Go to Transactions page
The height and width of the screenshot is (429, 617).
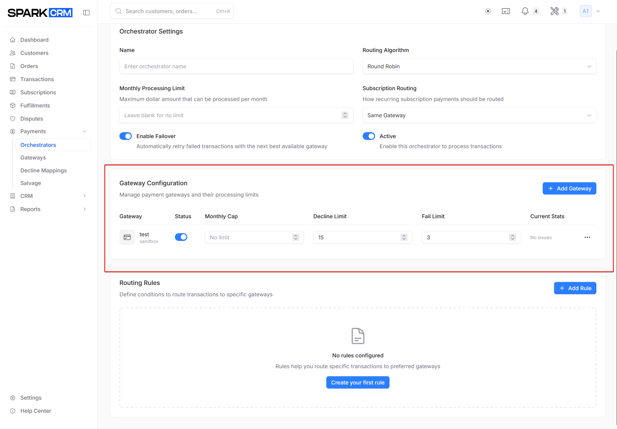[x=37, y=79]
